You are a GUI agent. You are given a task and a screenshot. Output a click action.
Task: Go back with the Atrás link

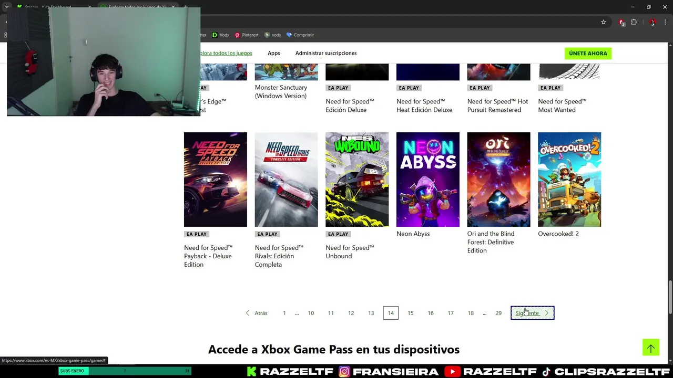pyautogui.click(x=261, y=313)
